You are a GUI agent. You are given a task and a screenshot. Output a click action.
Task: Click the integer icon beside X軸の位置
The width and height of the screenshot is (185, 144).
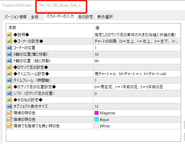pos(9,54)
